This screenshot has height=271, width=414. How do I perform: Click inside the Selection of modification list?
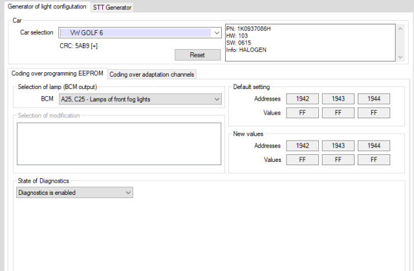(x=119, y=139)
